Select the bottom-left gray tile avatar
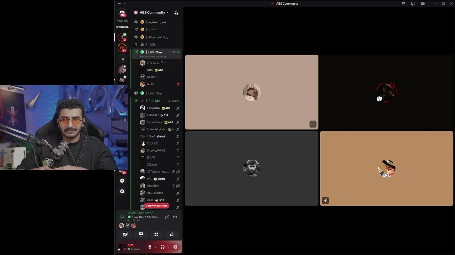455x255 pixels. (252, 168)
